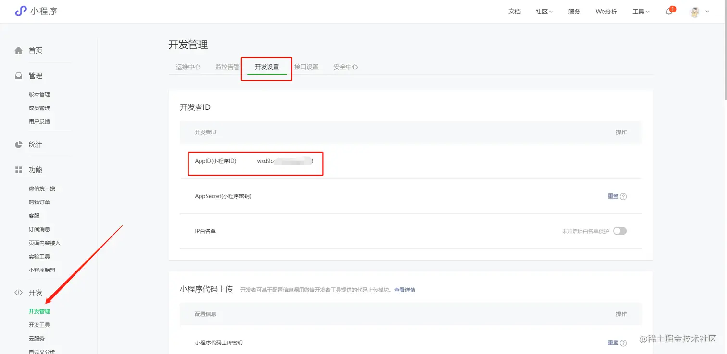The width and height of the screenshot is (727, 354).
Task: Click the partly blurred AppID value starting wxd9c
Action: pos(285,161)
